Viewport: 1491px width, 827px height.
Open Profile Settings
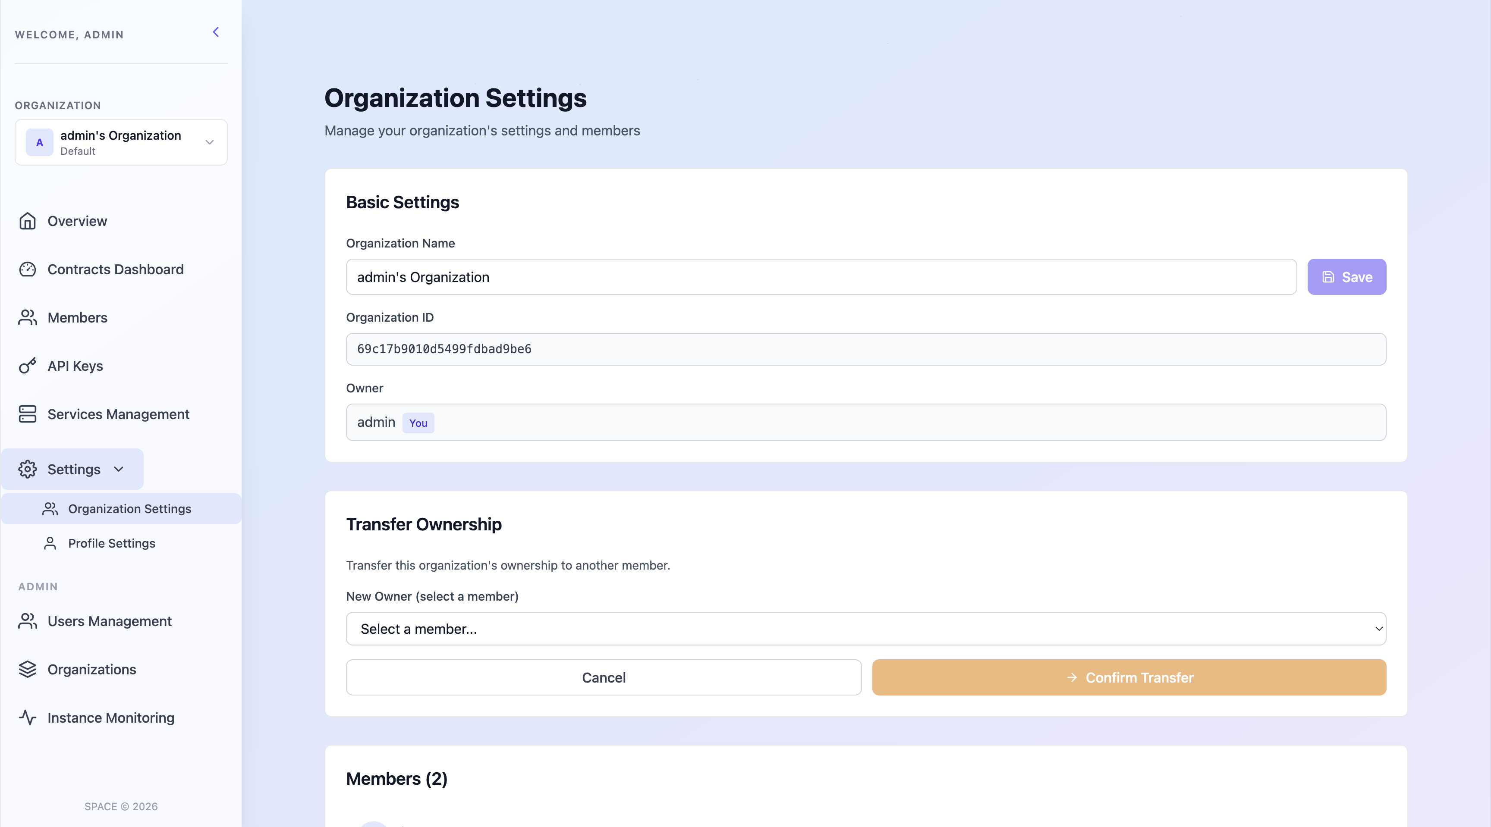(x=112, y=544)
